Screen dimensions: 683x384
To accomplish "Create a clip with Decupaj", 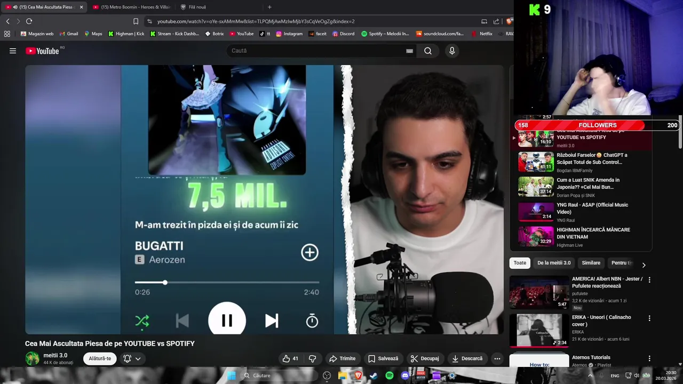I will coord(424,358).
